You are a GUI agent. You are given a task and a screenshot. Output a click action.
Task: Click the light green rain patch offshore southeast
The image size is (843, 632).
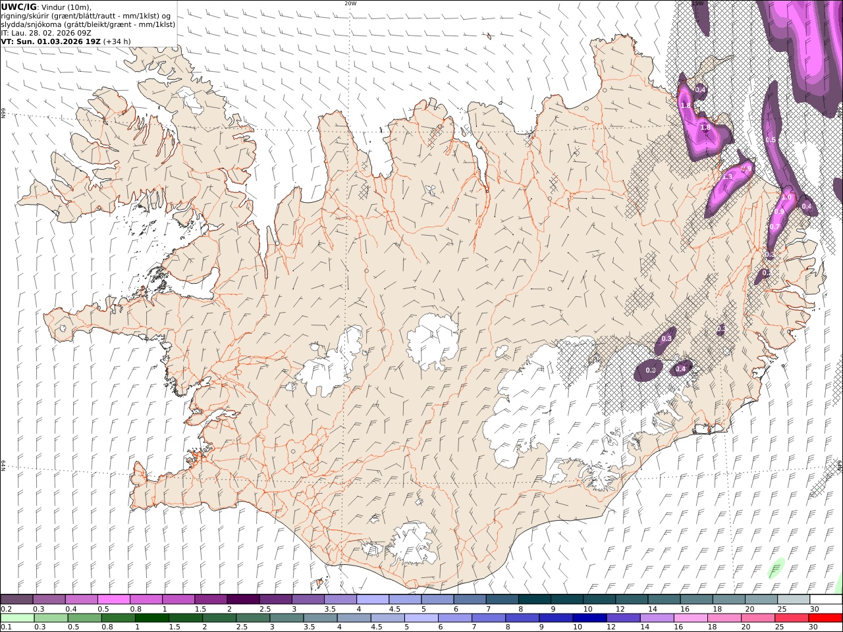click(x=777, y=568)
